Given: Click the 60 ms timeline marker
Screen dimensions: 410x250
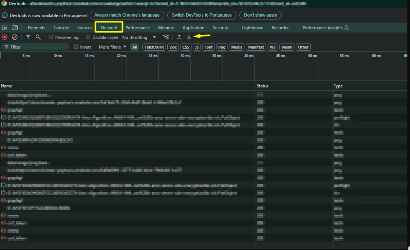Looking at the screenshot, I should click(377, 56).
